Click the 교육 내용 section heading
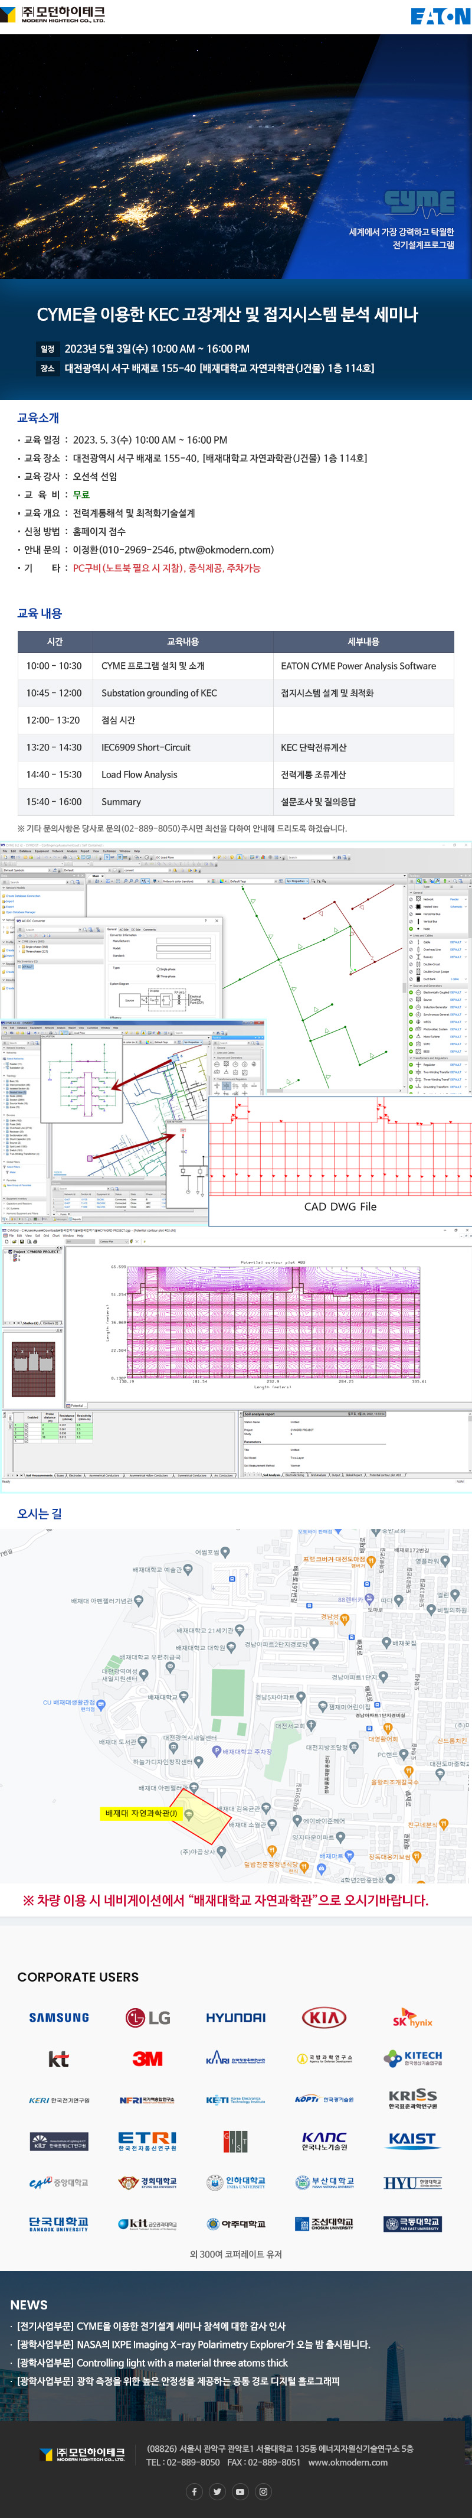The image size is (472, 2518). 39,613
